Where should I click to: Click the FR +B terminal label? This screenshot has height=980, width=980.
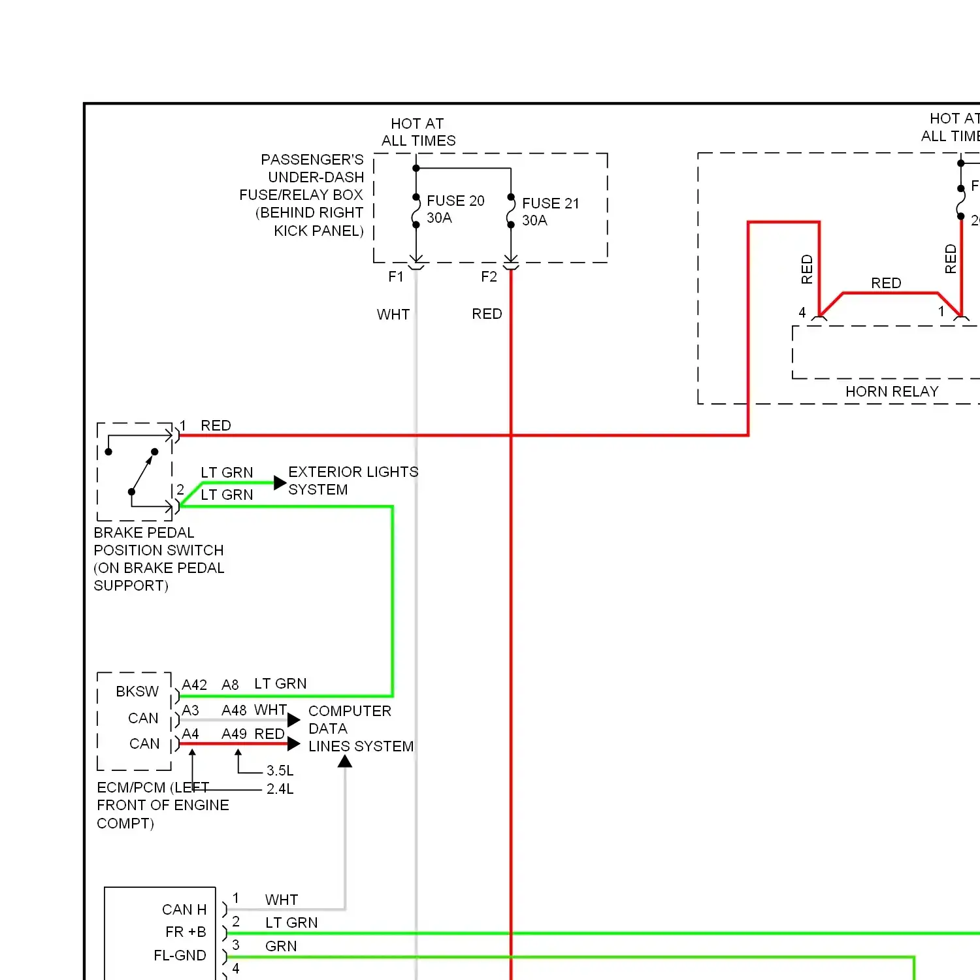pyautogui.click(x=186, y=932)
